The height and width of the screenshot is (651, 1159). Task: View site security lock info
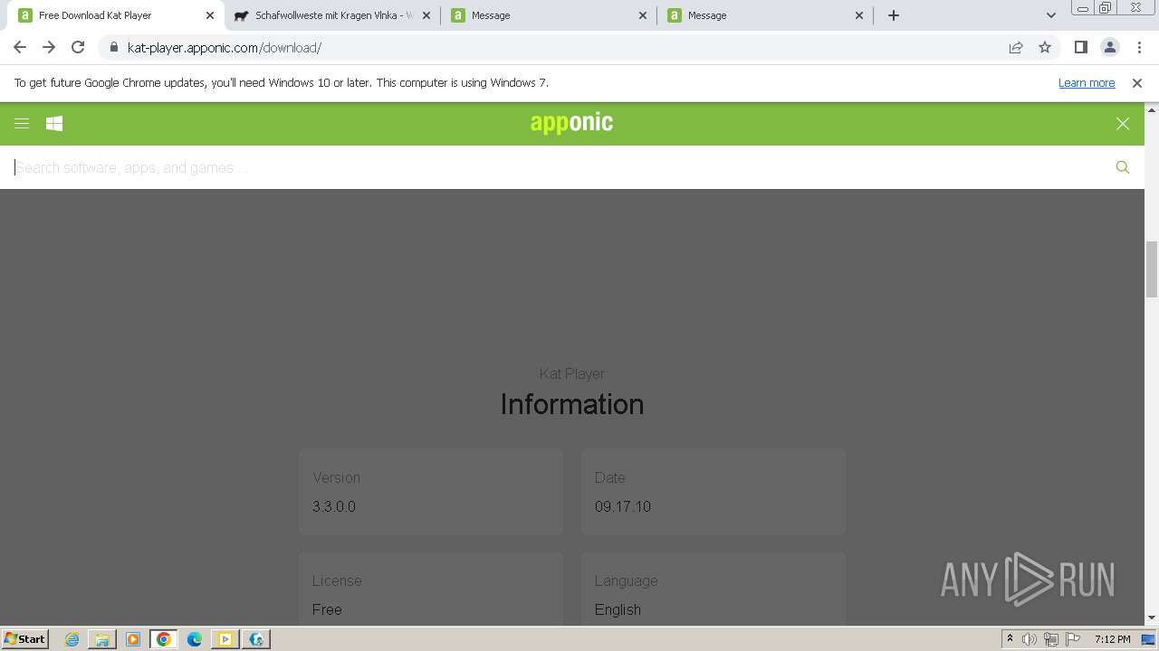click(113, 48)
